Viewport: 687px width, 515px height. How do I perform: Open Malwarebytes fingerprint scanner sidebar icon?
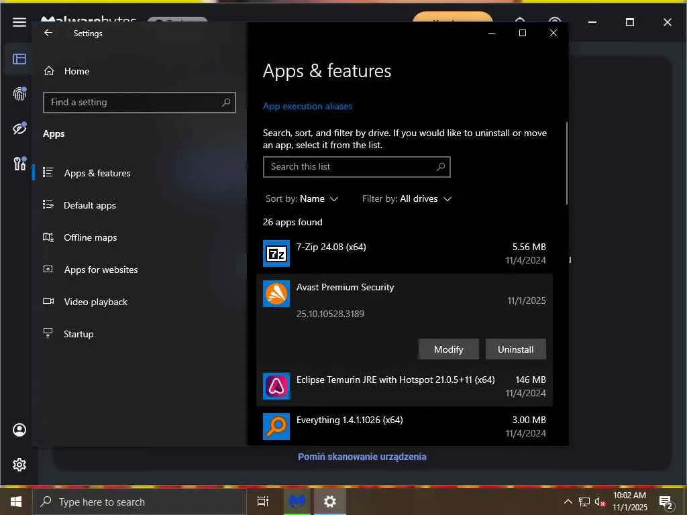click(19, 93)
